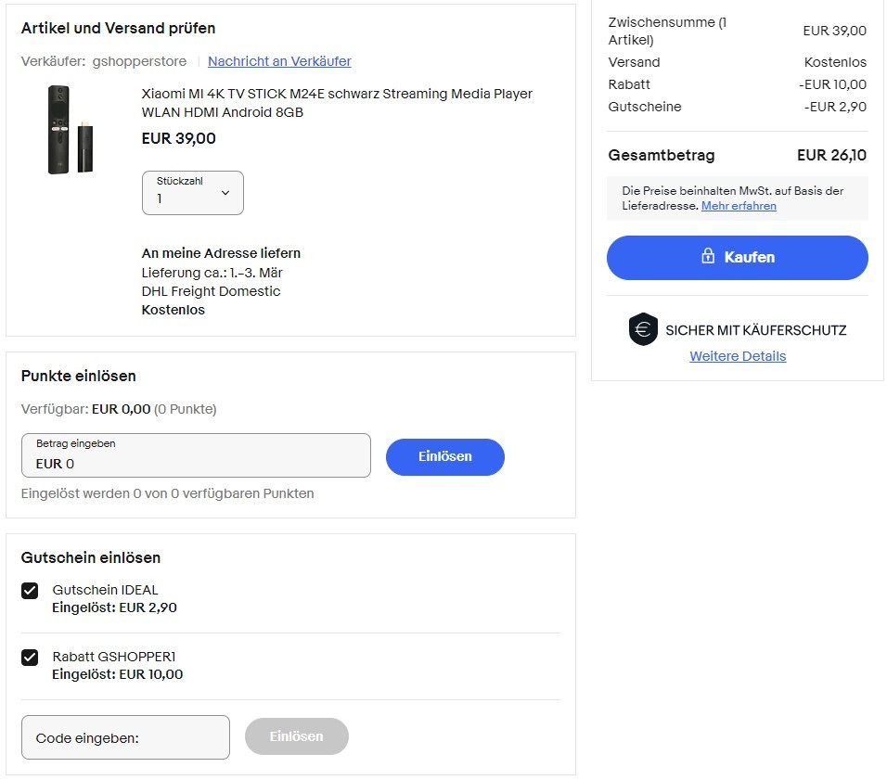Uncheck the Gutschein IDEAL checkbox

tap(30, 591)
